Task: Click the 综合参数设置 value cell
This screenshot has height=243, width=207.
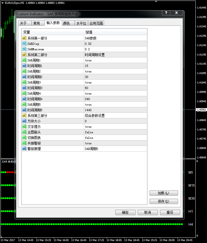Action: pos(115,116)
